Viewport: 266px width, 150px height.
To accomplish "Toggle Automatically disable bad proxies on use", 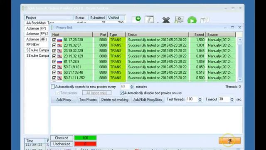I will [121, 93].
